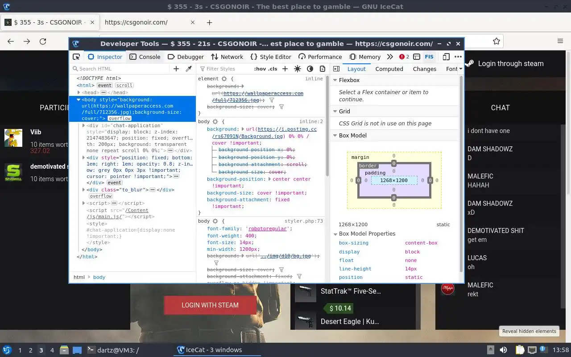Highlight elements for inline:2 body rule
The height and width of the screenshot is (357, 571).
click(x=215, y=121)
